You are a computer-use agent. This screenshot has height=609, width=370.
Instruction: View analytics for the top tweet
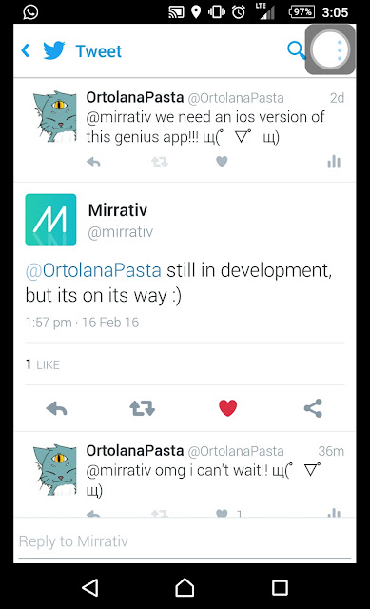pyautogui.click(x=334, y=162)
